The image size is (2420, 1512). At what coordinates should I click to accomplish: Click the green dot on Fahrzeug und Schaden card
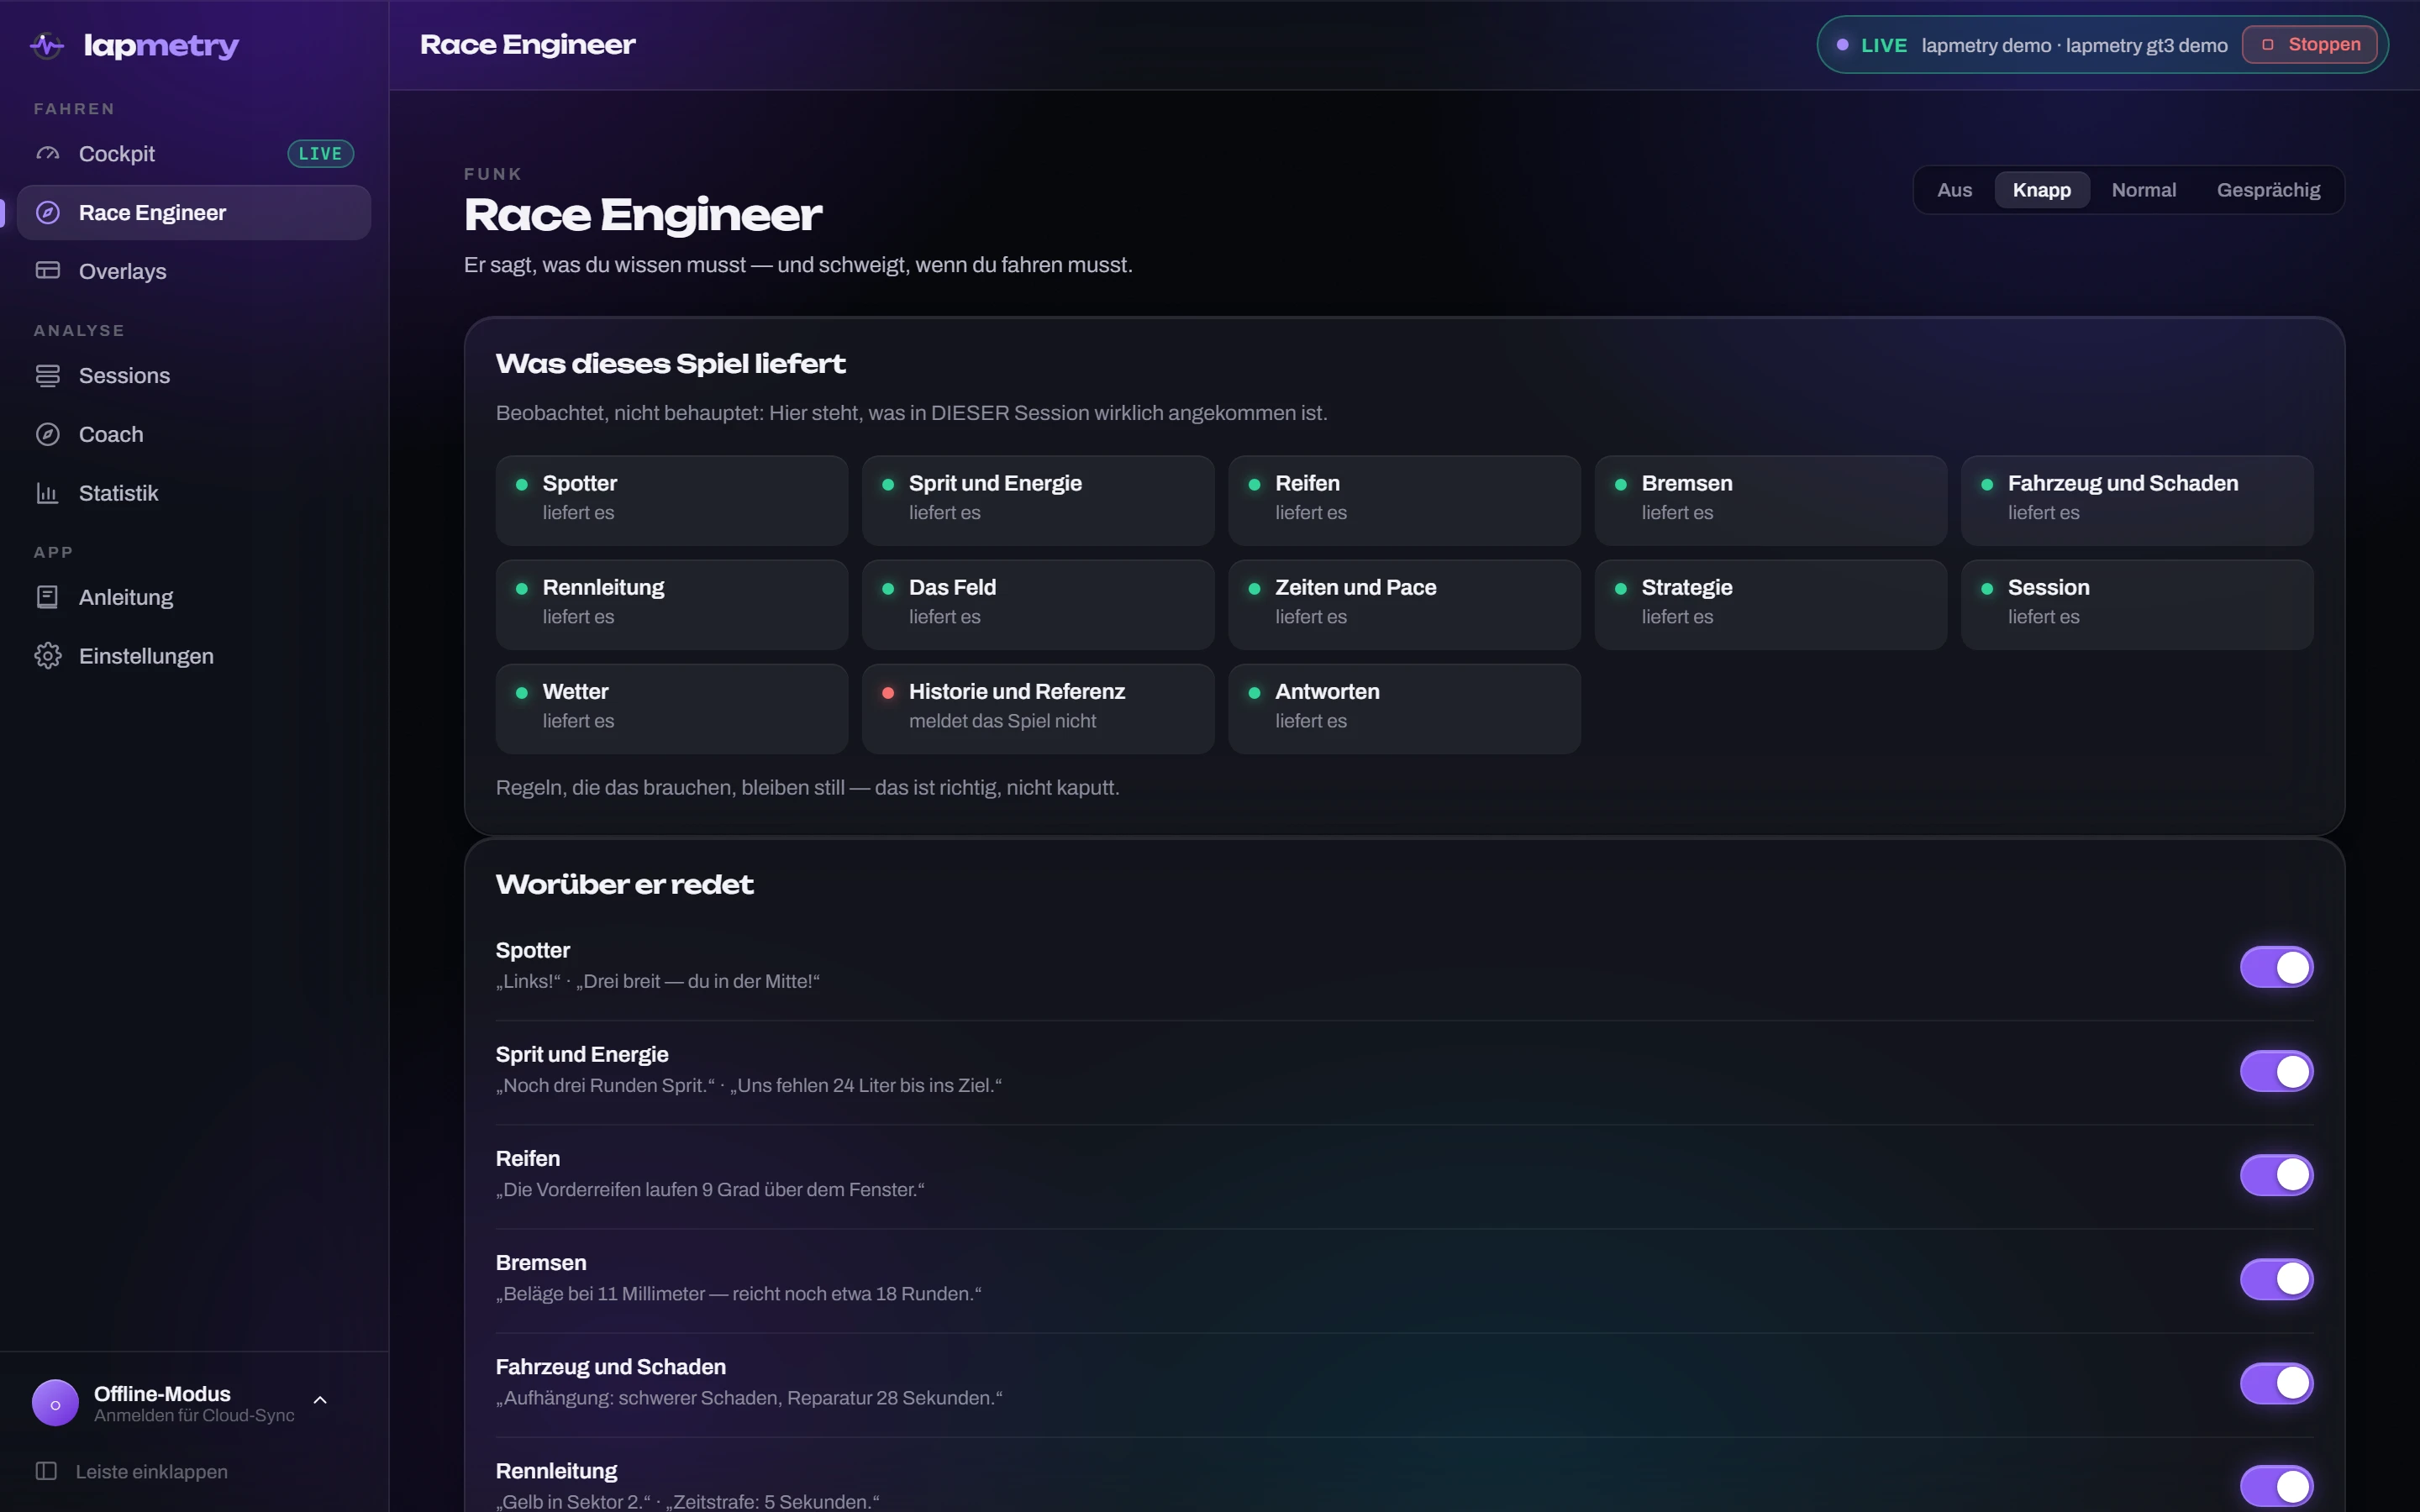(x=1988, y=485)
